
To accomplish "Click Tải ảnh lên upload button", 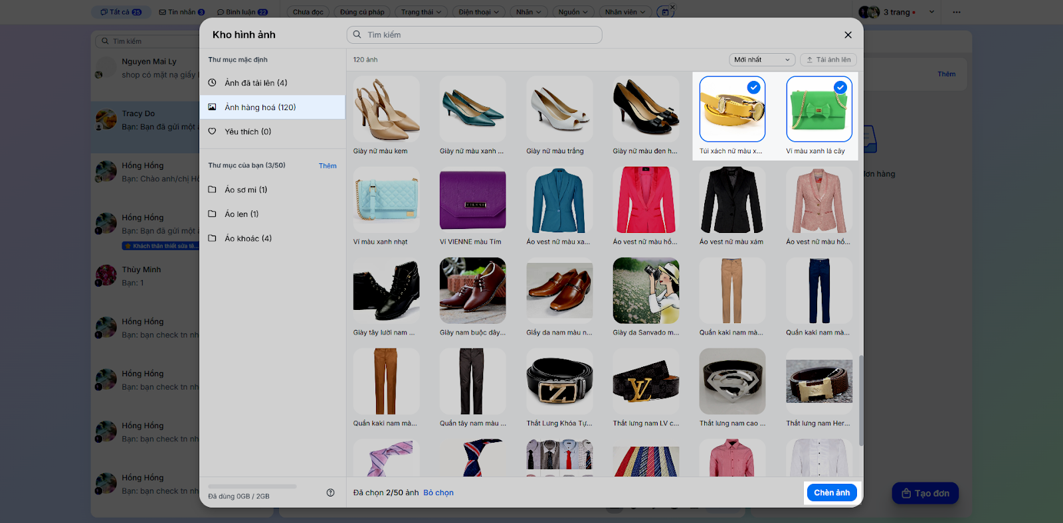I will (828, 60).
